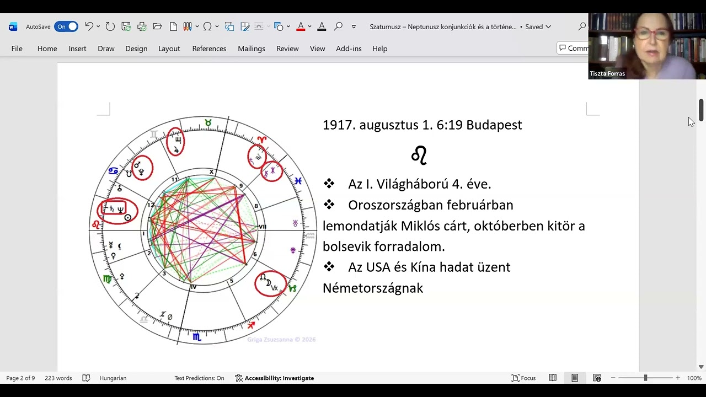
Task: Click 'Accessibility: Investigate' in status bar
Action: pos(274,378)
